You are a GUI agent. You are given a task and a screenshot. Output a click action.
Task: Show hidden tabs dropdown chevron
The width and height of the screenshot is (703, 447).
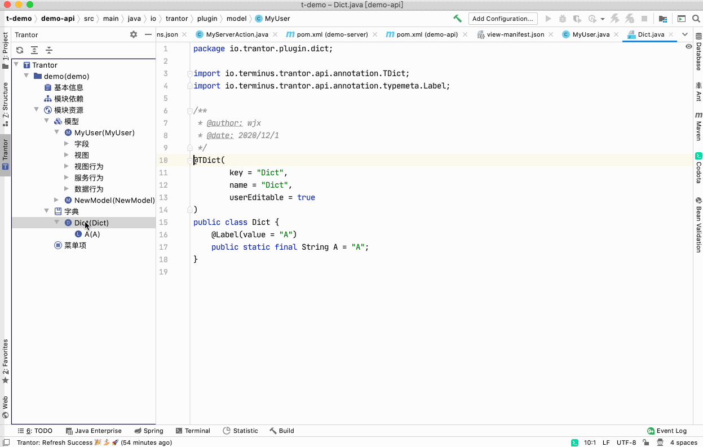(x=685, y=34)
